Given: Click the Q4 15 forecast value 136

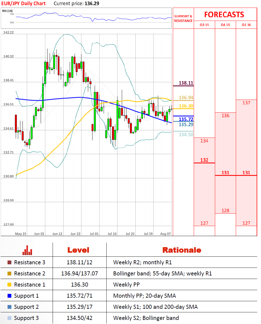Looking at the screenshot, I should coord(225,116).
